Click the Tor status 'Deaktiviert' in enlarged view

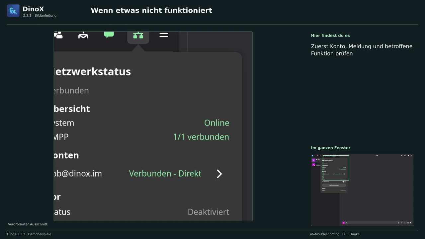(209, 212)
